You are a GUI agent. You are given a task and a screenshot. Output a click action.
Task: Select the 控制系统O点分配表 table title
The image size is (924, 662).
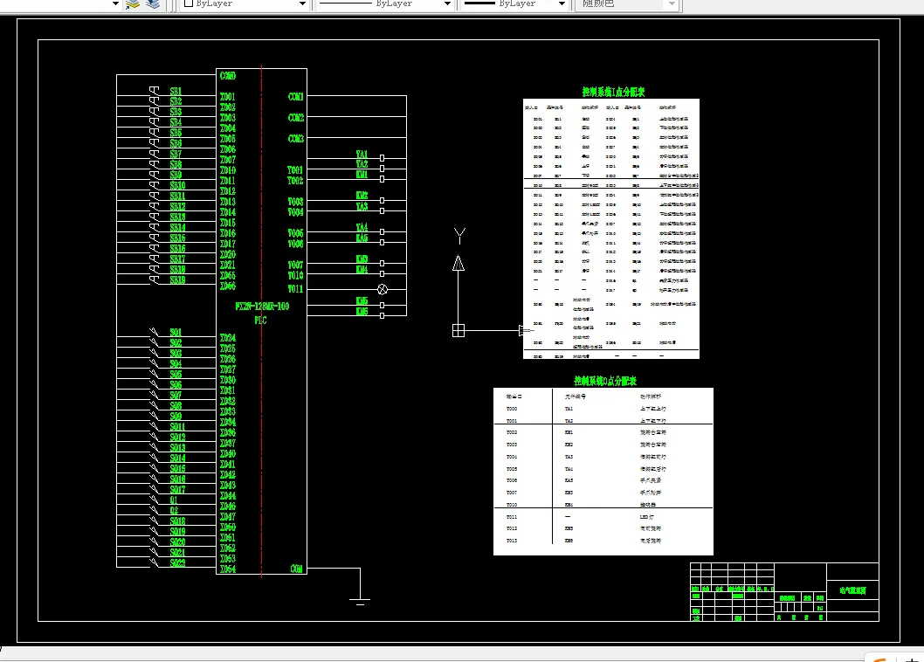(605, 381)
